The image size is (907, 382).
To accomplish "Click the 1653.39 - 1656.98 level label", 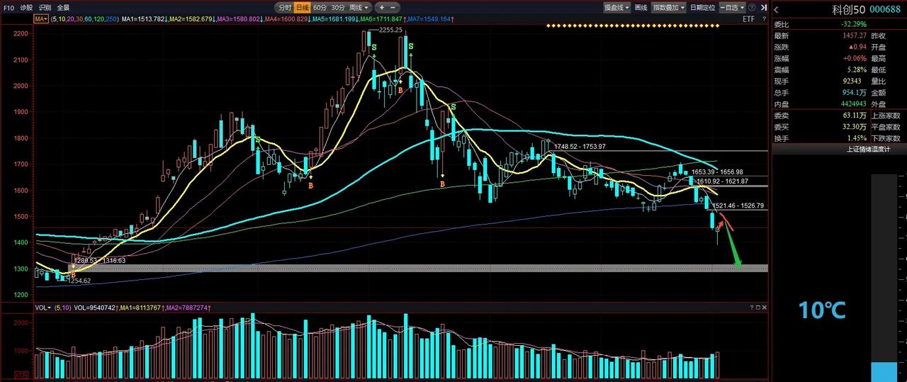I will [x=717, y=172].
